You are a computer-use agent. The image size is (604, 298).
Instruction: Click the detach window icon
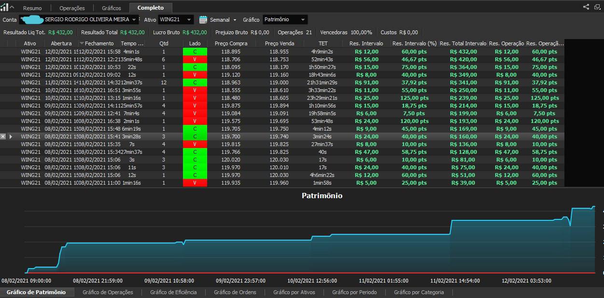point(597,7)
